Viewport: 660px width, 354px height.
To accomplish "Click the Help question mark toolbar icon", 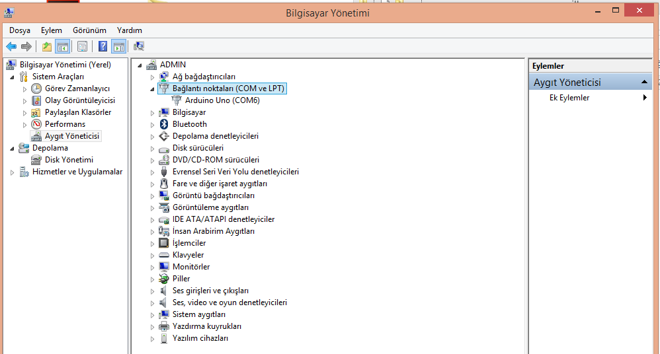I will (x=103, y=46).
